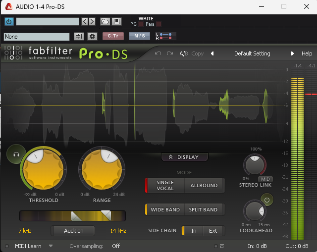
Task: Click the Range knob
Action: point(102,169)
